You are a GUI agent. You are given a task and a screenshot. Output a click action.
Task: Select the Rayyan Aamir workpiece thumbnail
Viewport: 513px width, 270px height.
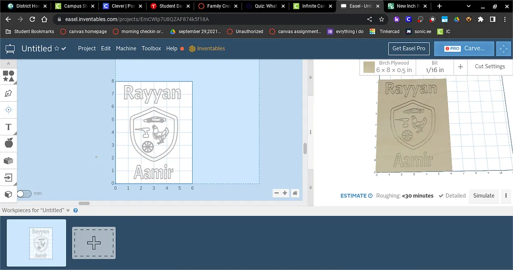click(36, 243)
